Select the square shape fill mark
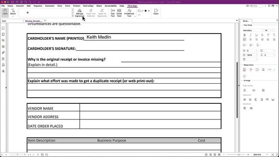The image size is (279, 157). click(x=139, y=11)
